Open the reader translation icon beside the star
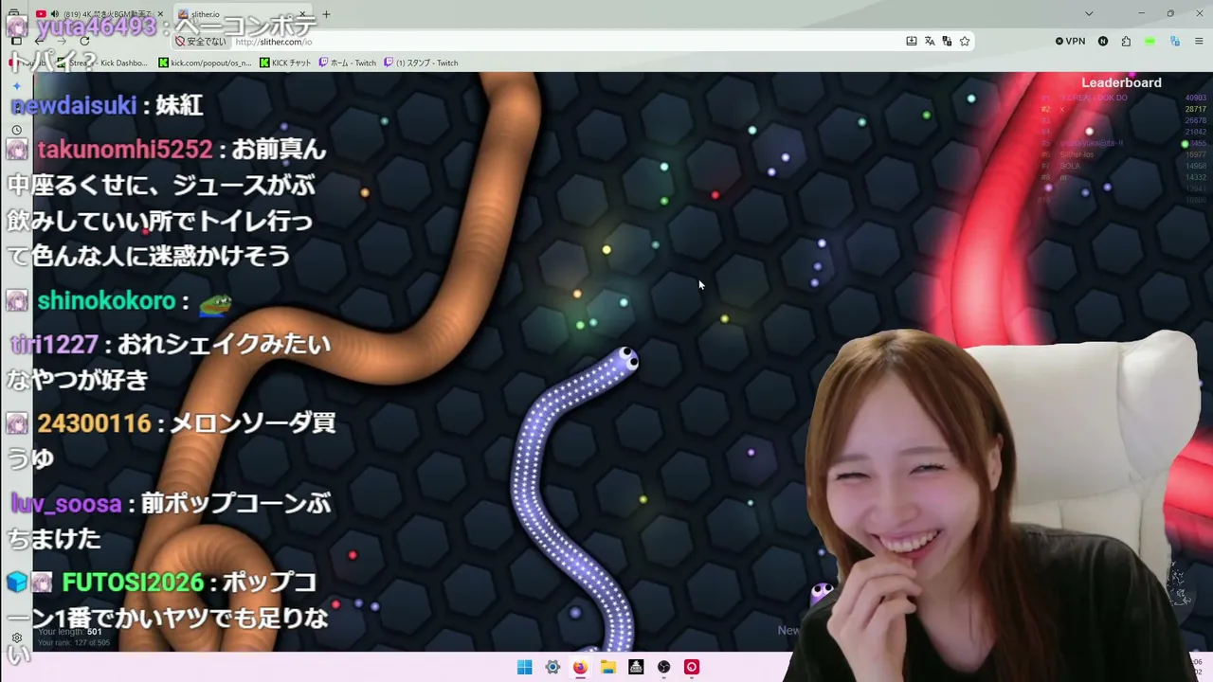This screenshot has height=682, width=1213. (947, 42)
